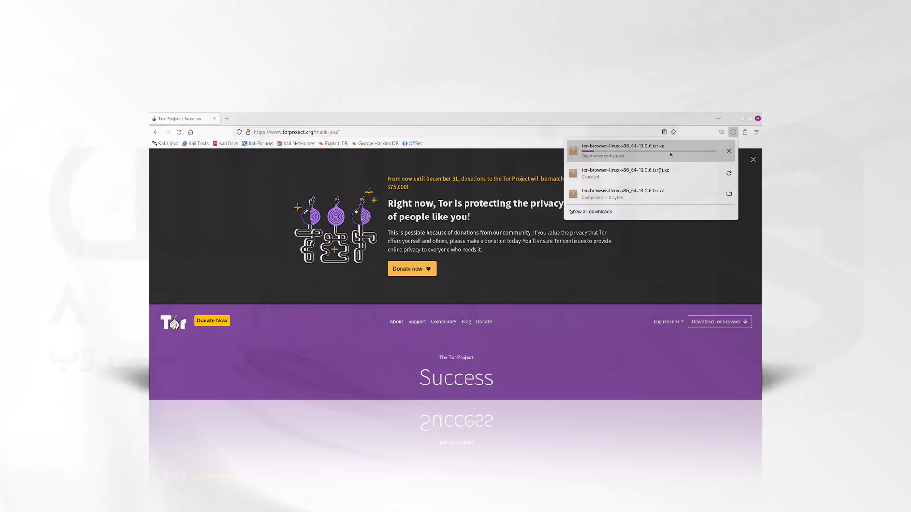Expand browser tab list dropdown
This screenshot has width=911, height=512.
tap(718, 118)
